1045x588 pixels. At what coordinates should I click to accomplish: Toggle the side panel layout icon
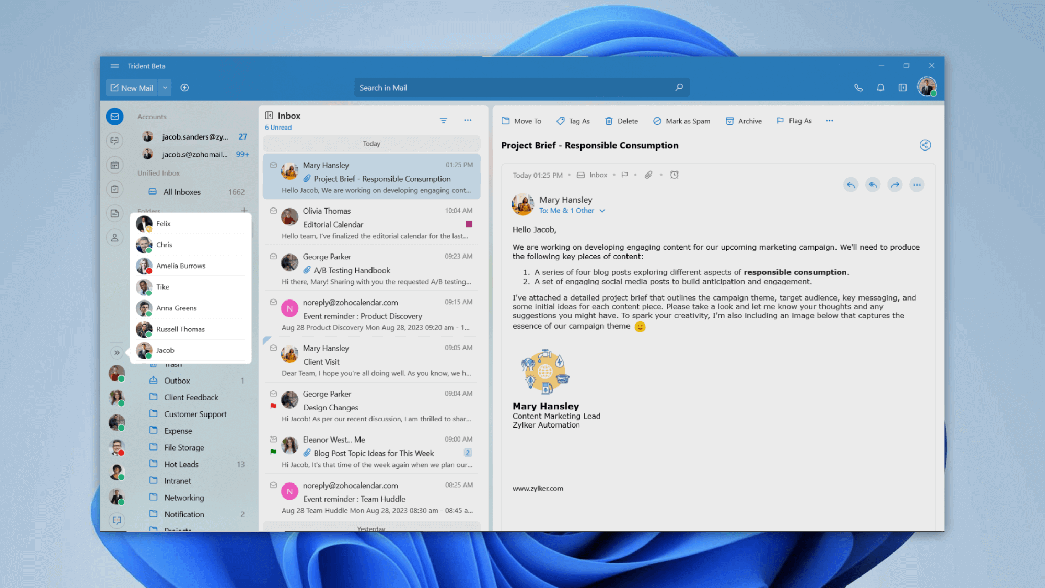902,88
